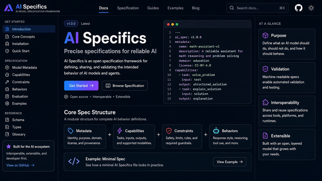Click the Schema reference icon
The width and height of the screenshot is (322, 181).
[x=7, y=120]
